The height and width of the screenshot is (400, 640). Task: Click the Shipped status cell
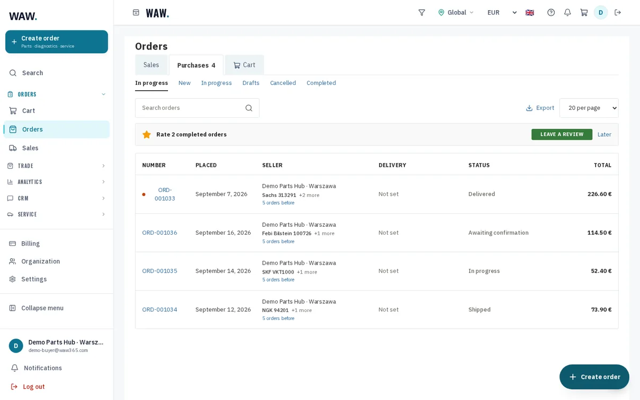tap(479, 309)
